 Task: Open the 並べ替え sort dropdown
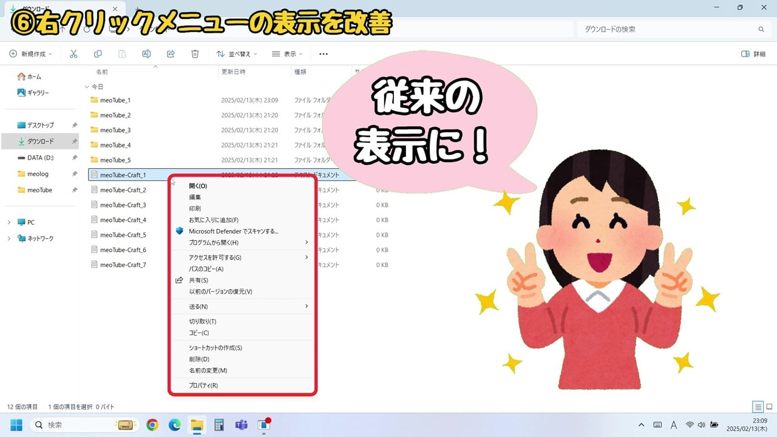(237, 54)
